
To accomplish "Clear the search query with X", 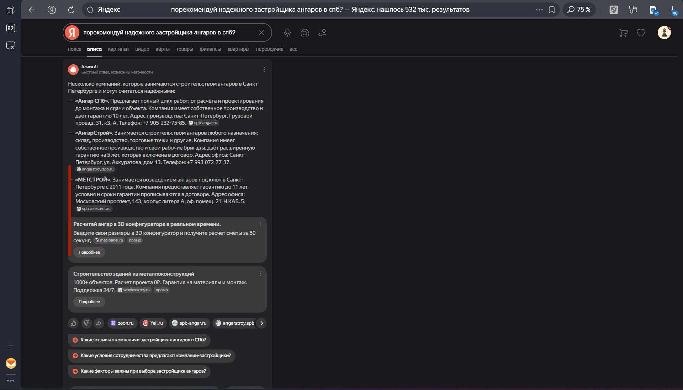I will [x=261, y=33].
